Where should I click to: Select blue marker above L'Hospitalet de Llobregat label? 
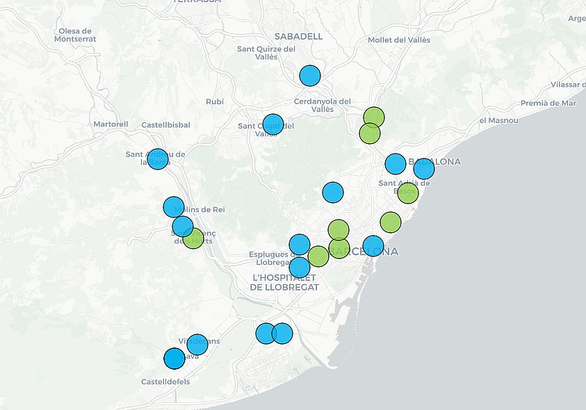300,267
